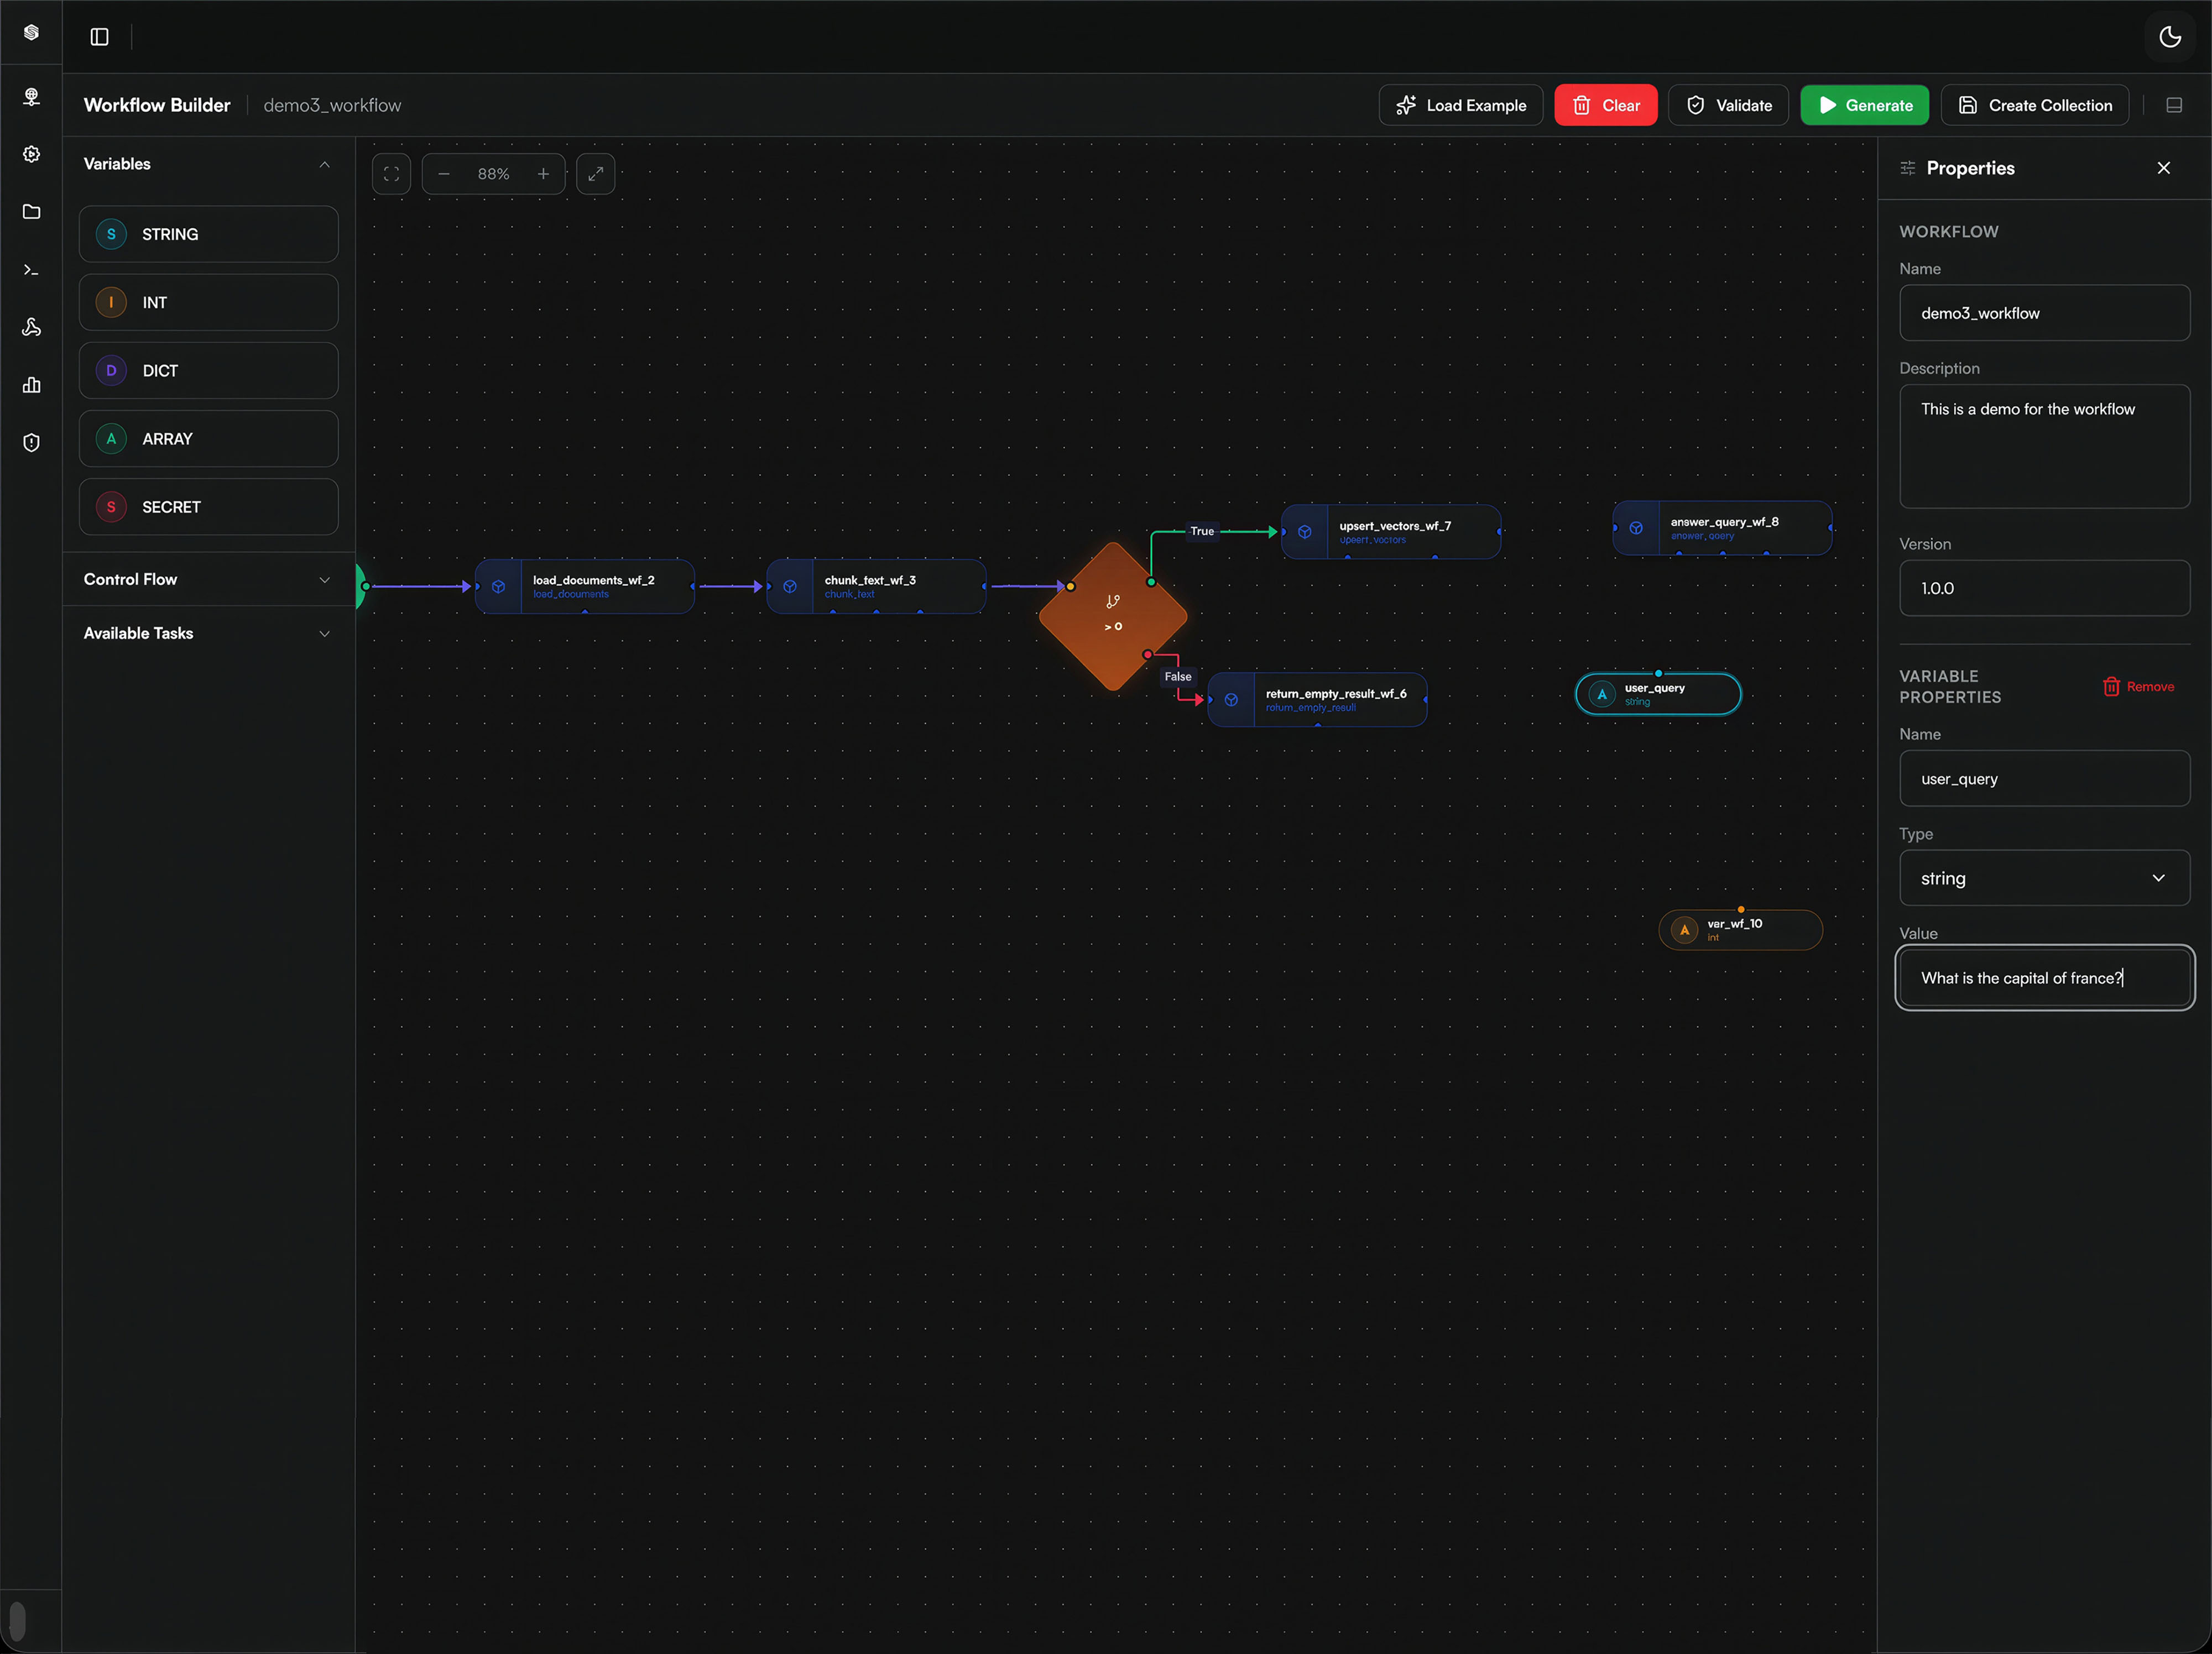
Task: Select the upsert_vectors_wf_7 node
Action: (x=1390, y=533)
